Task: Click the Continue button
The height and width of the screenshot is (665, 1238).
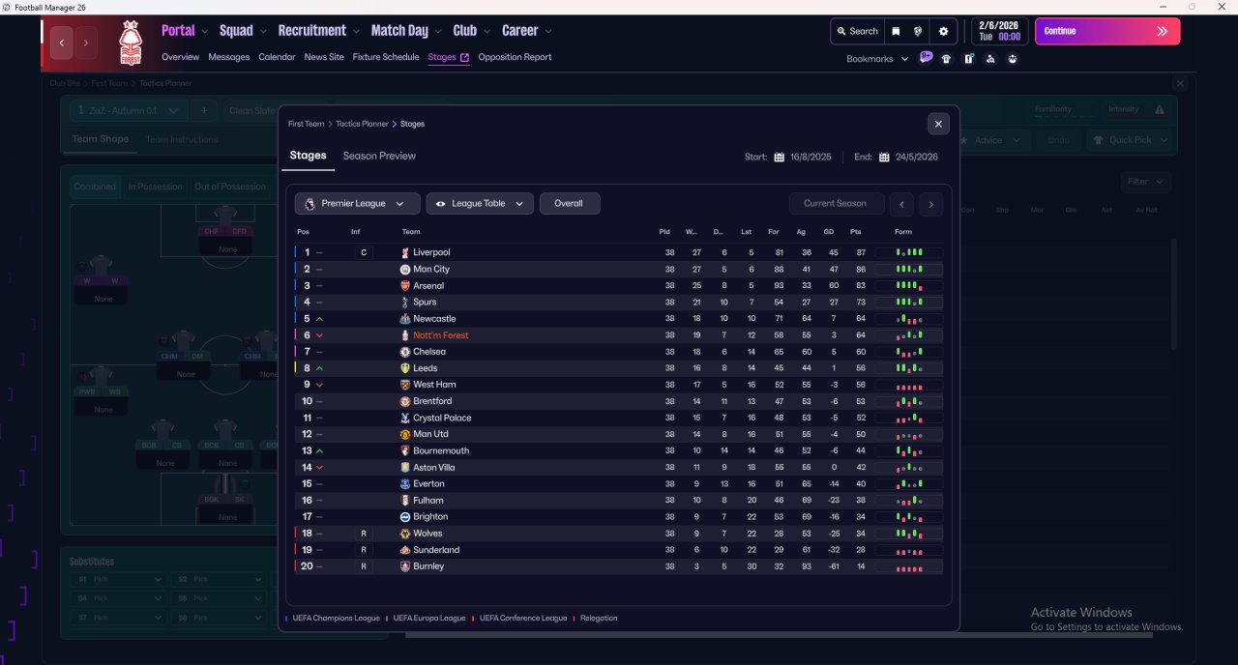Action: point(1107,31)
